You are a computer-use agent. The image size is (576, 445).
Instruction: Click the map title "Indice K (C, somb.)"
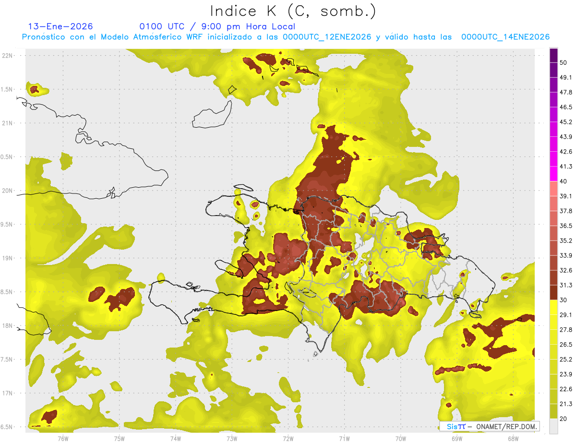[x=293, y=11]
